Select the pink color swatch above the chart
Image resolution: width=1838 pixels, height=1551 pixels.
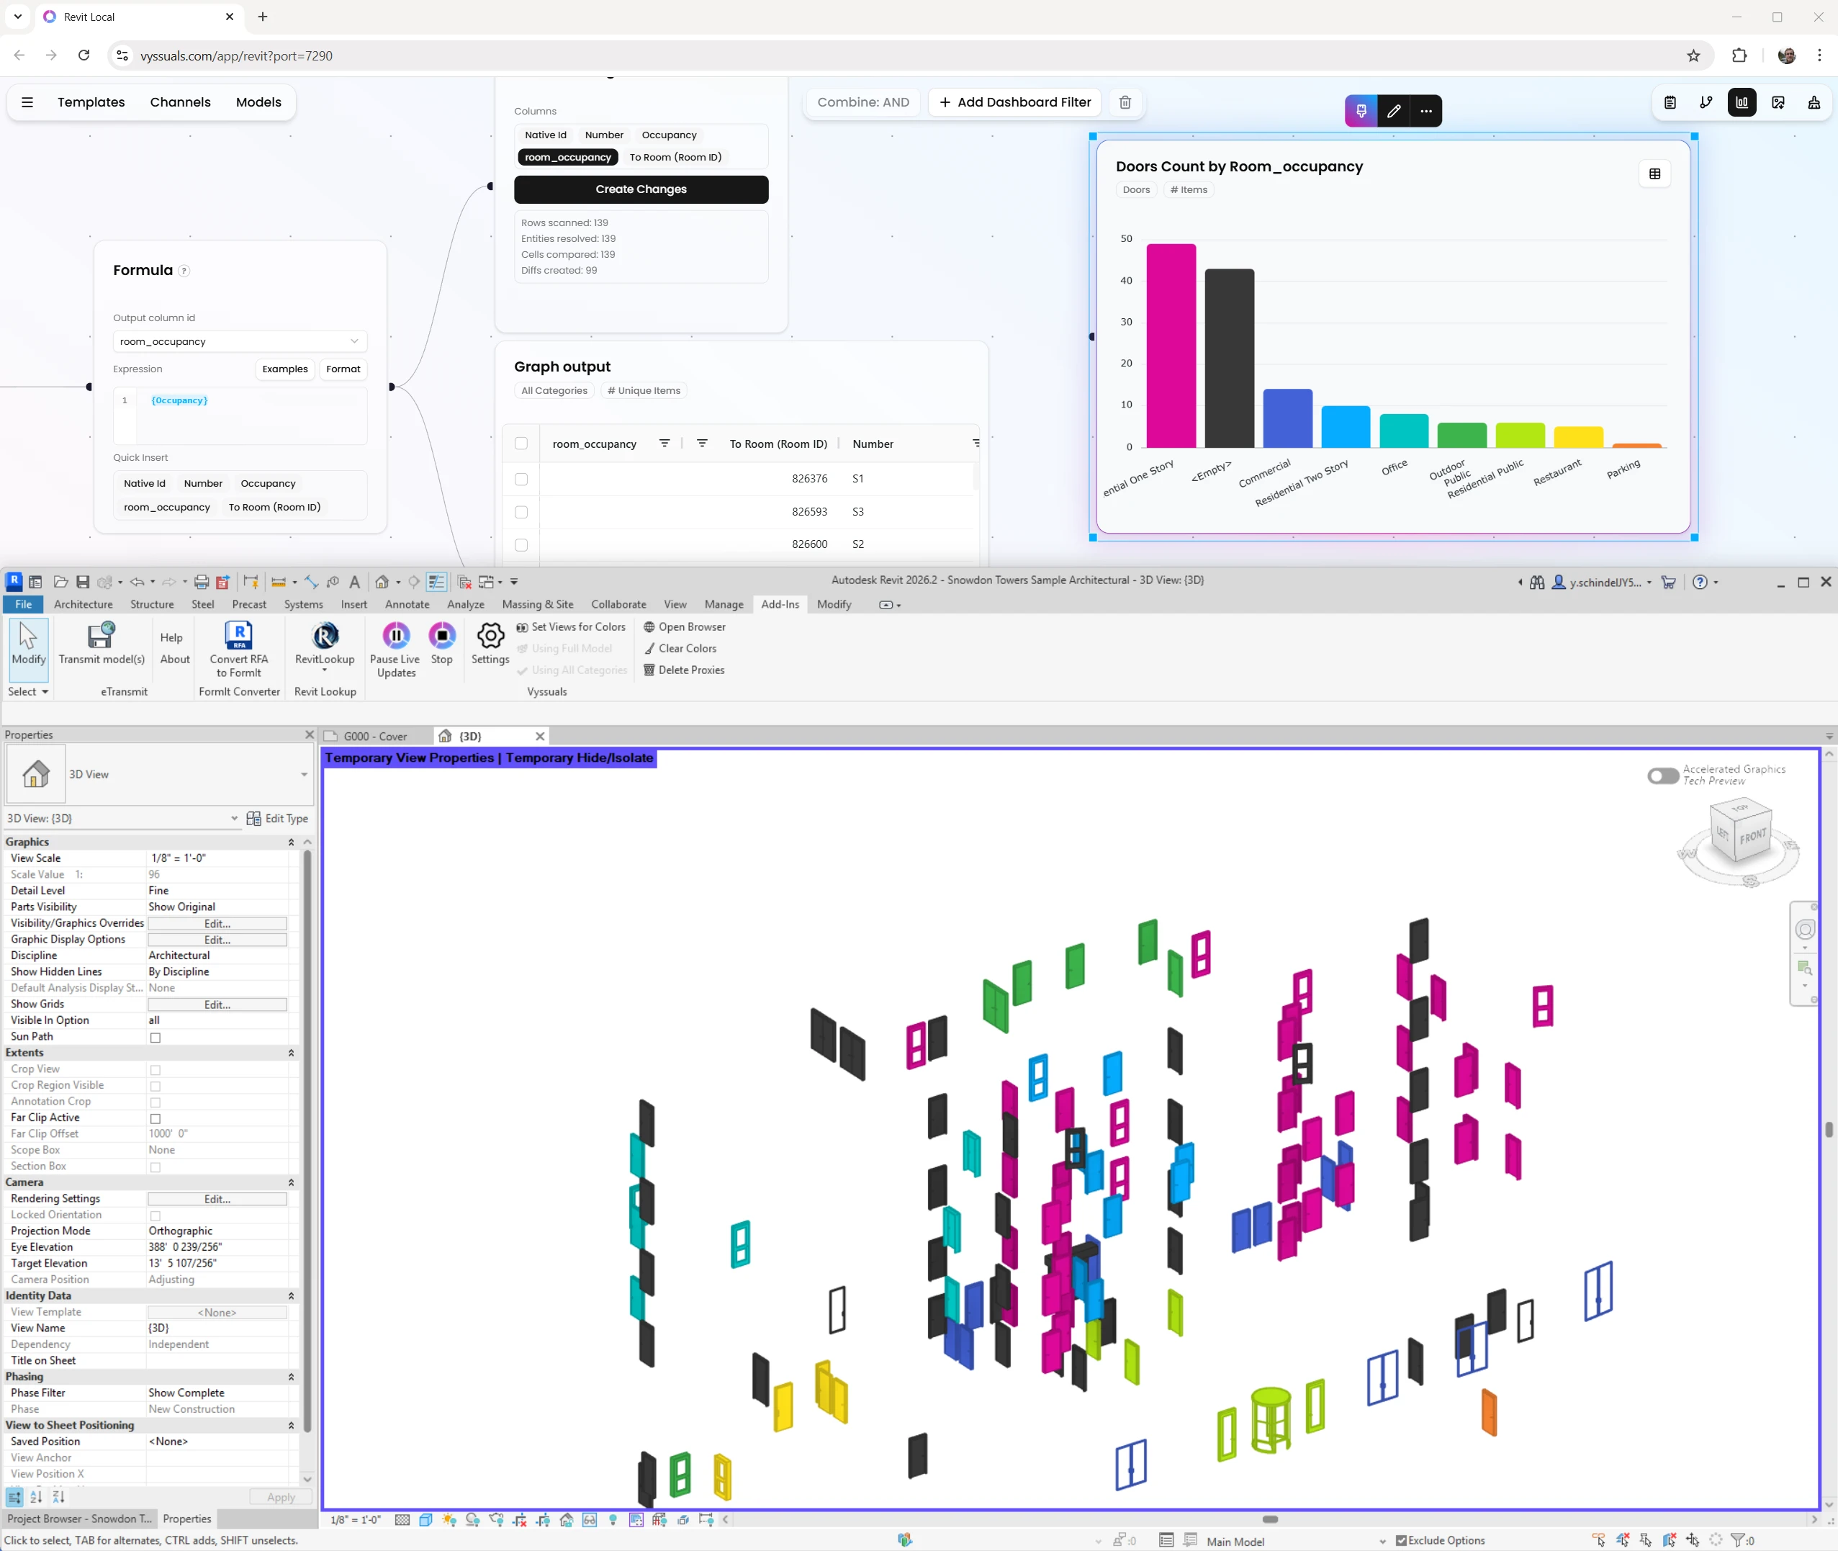tap(1361, 111)
